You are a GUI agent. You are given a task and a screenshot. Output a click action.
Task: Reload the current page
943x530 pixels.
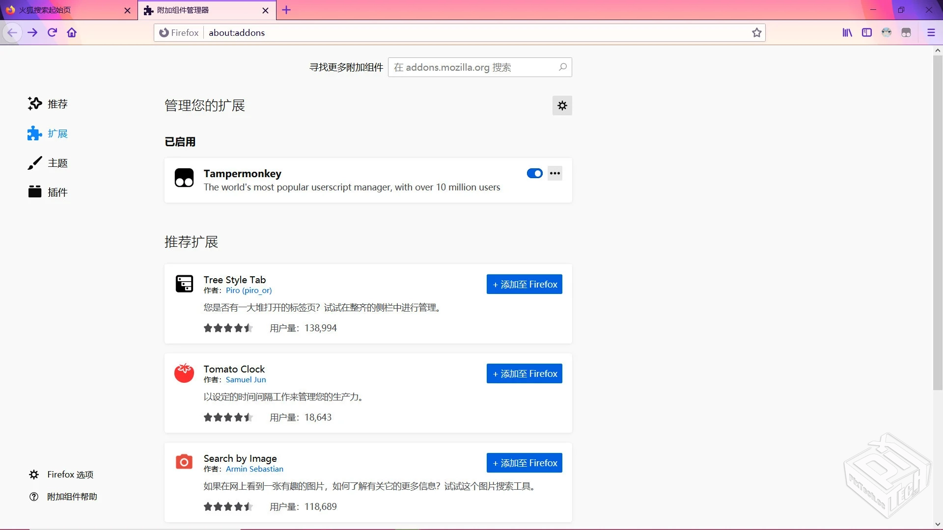tap(52, 32)
